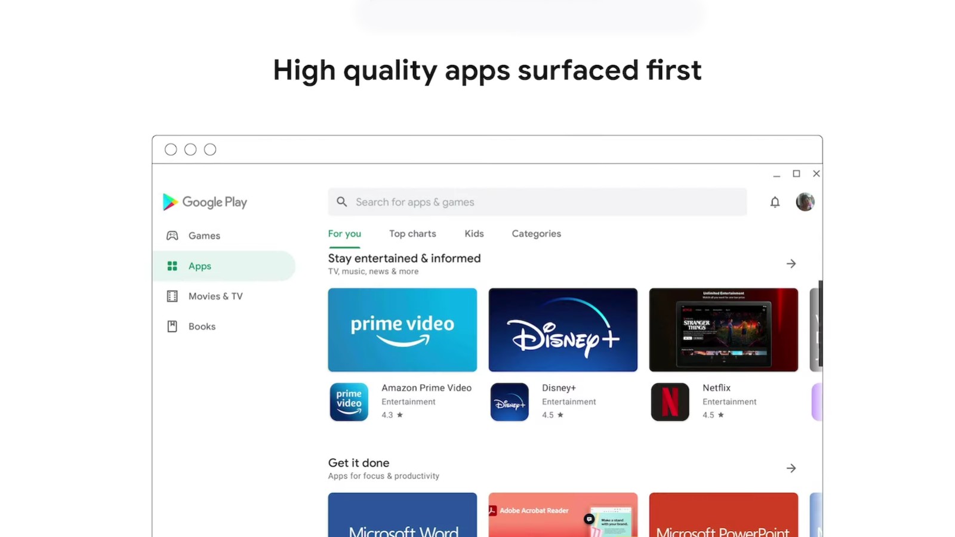
Task: Click the Google Play logo
Action: point(205,202)
